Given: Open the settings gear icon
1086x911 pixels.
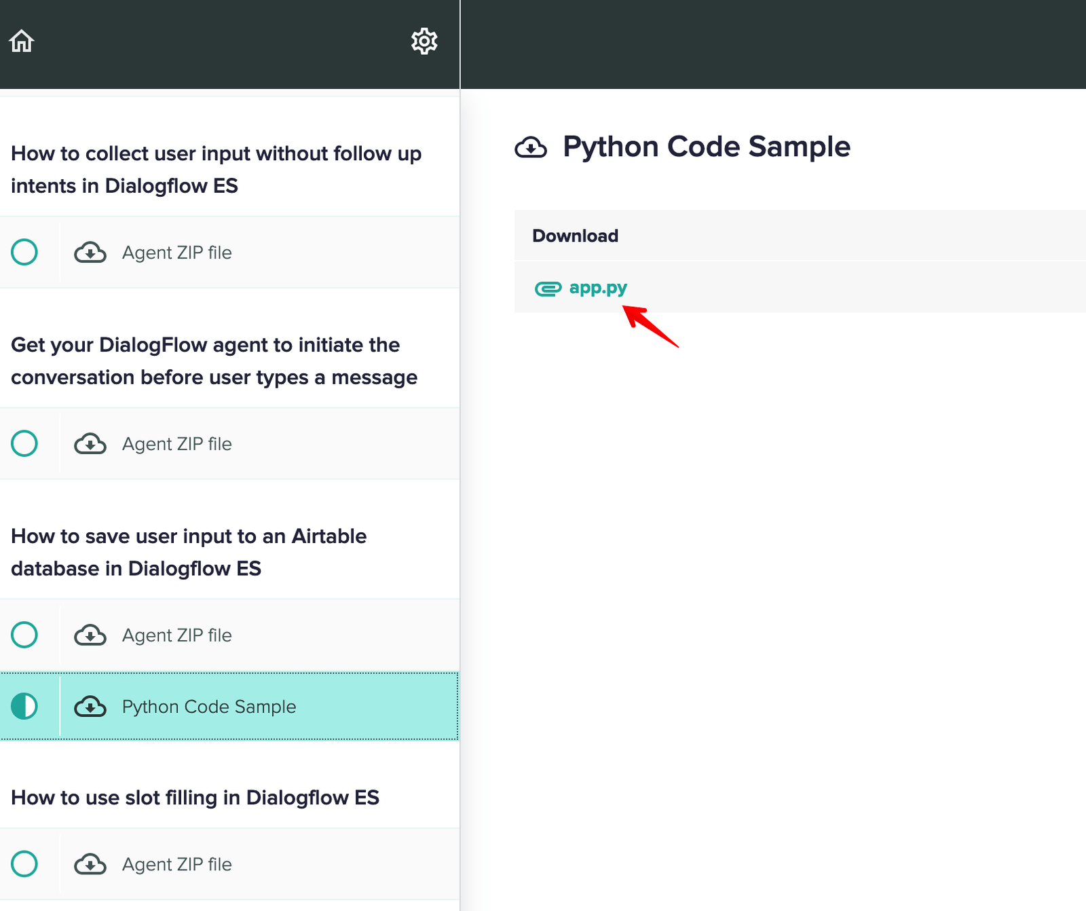Looking at the screenshot, I should 424,41.
